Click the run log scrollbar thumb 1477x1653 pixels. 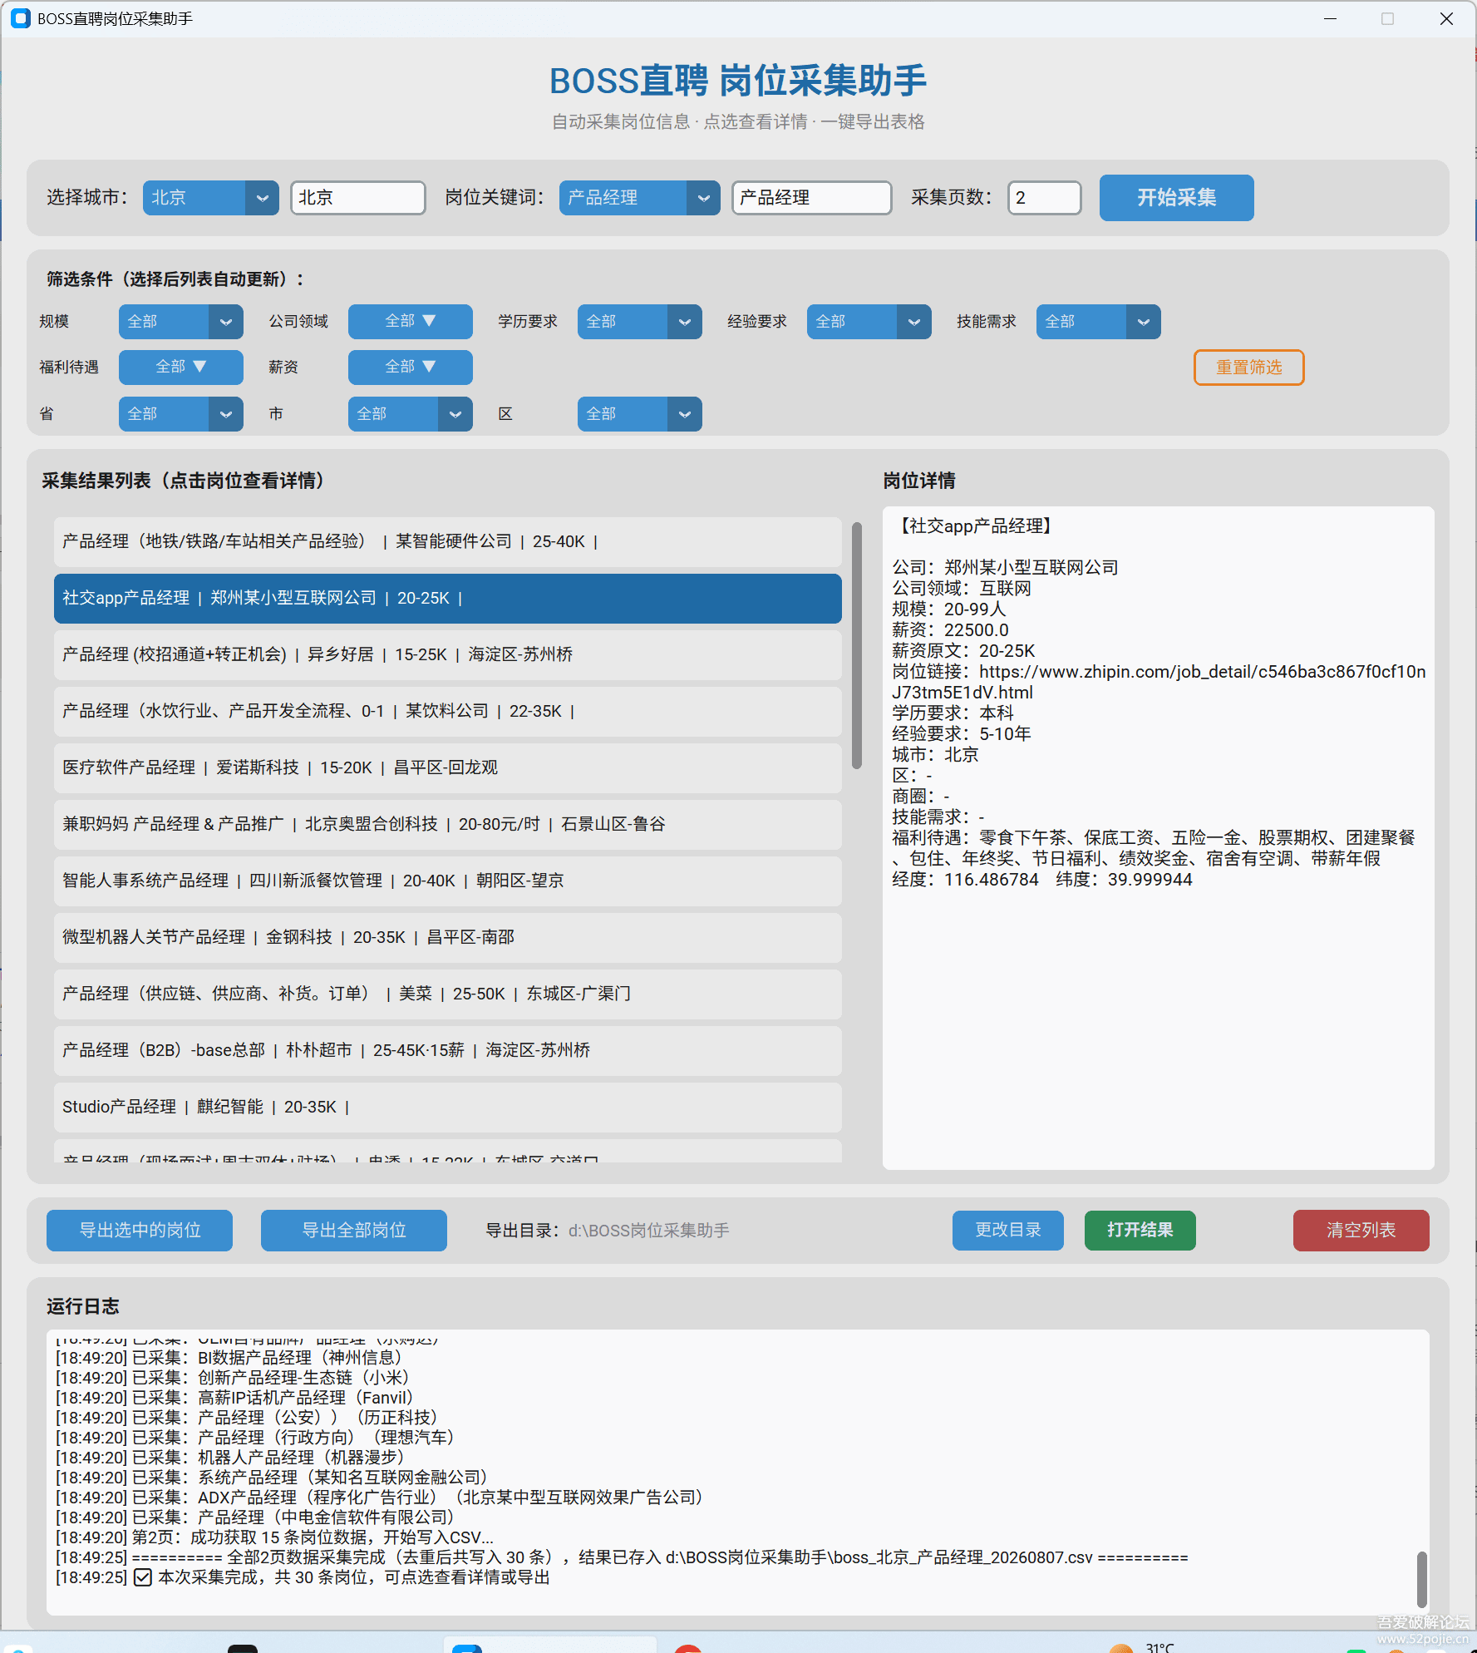pos(1422,1579)
